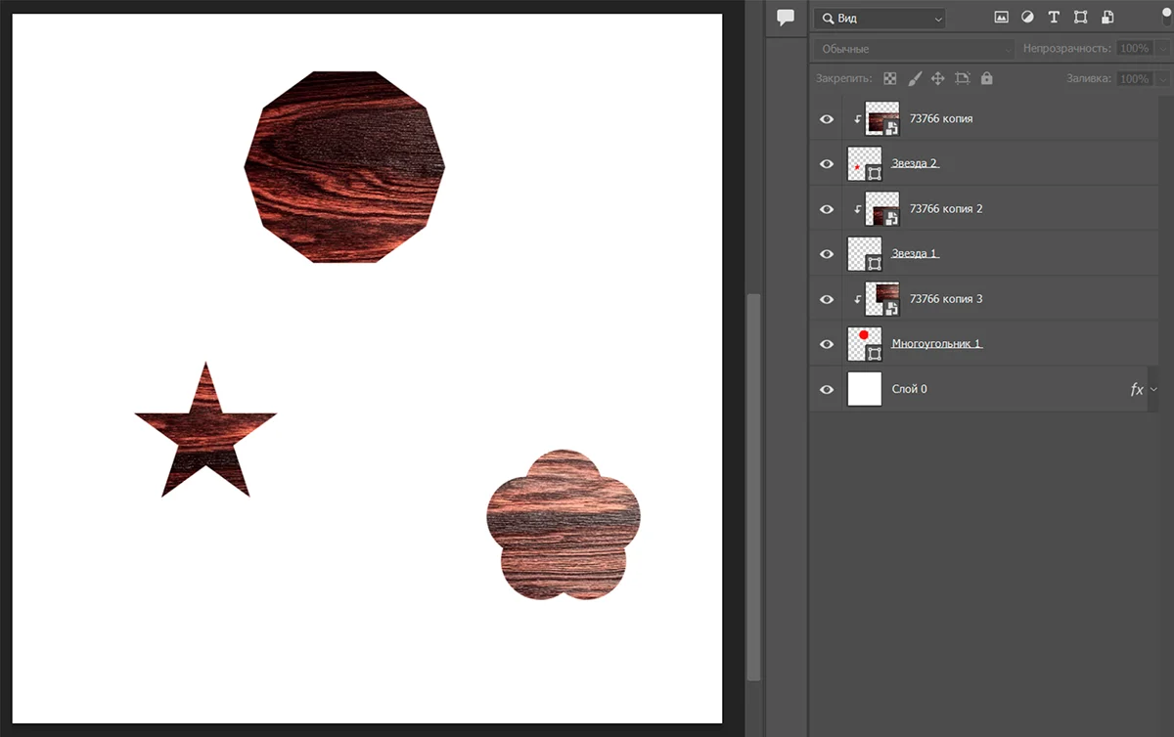Select layer named Звезда 1

coord(915,254)
